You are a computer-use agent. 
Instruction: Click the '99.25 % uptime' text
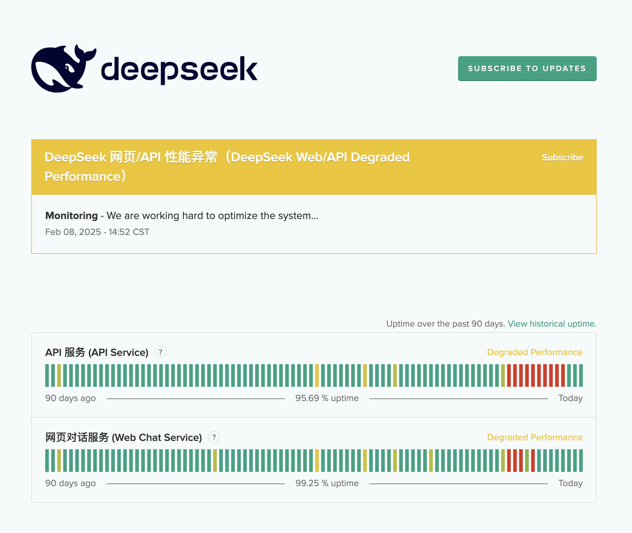pos(327,483)
